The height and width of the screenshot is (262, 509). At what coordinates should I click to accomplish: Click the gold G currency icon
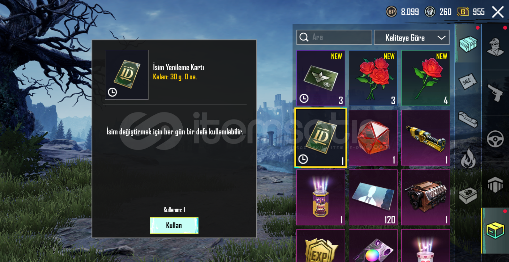coord(463,12)
